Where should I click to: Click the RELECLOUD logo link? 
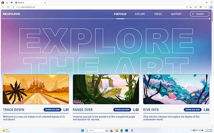[x=11, y=14]
